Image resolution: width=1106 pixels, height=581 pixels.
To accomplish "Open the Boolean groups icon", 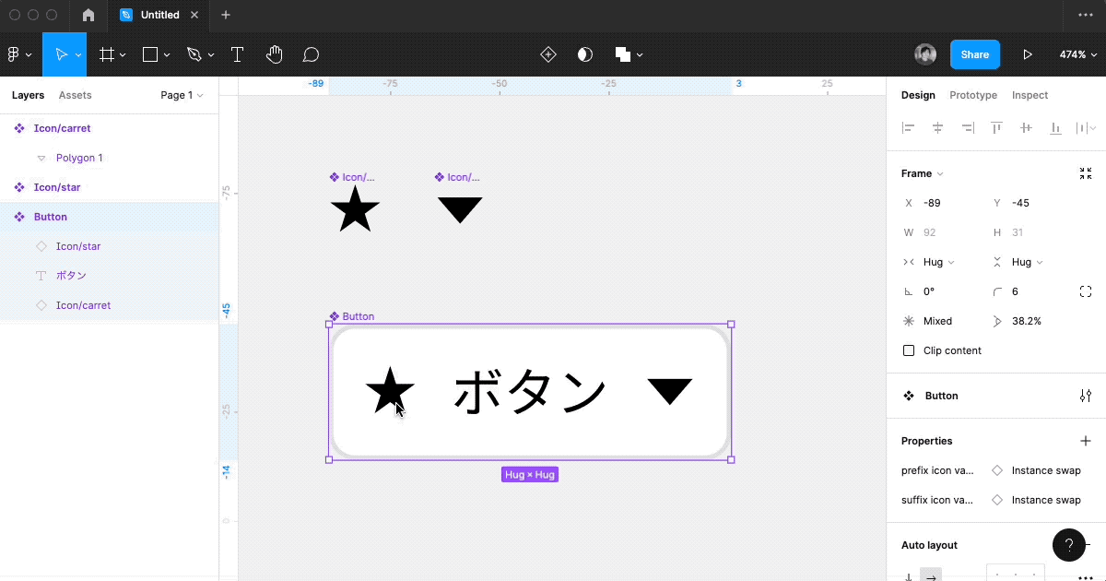I will click(x=623, y=54).
